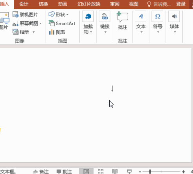Toggle the 备注 notes pane
The height and width of the screenshot is (174, 193).
(41, 172)
